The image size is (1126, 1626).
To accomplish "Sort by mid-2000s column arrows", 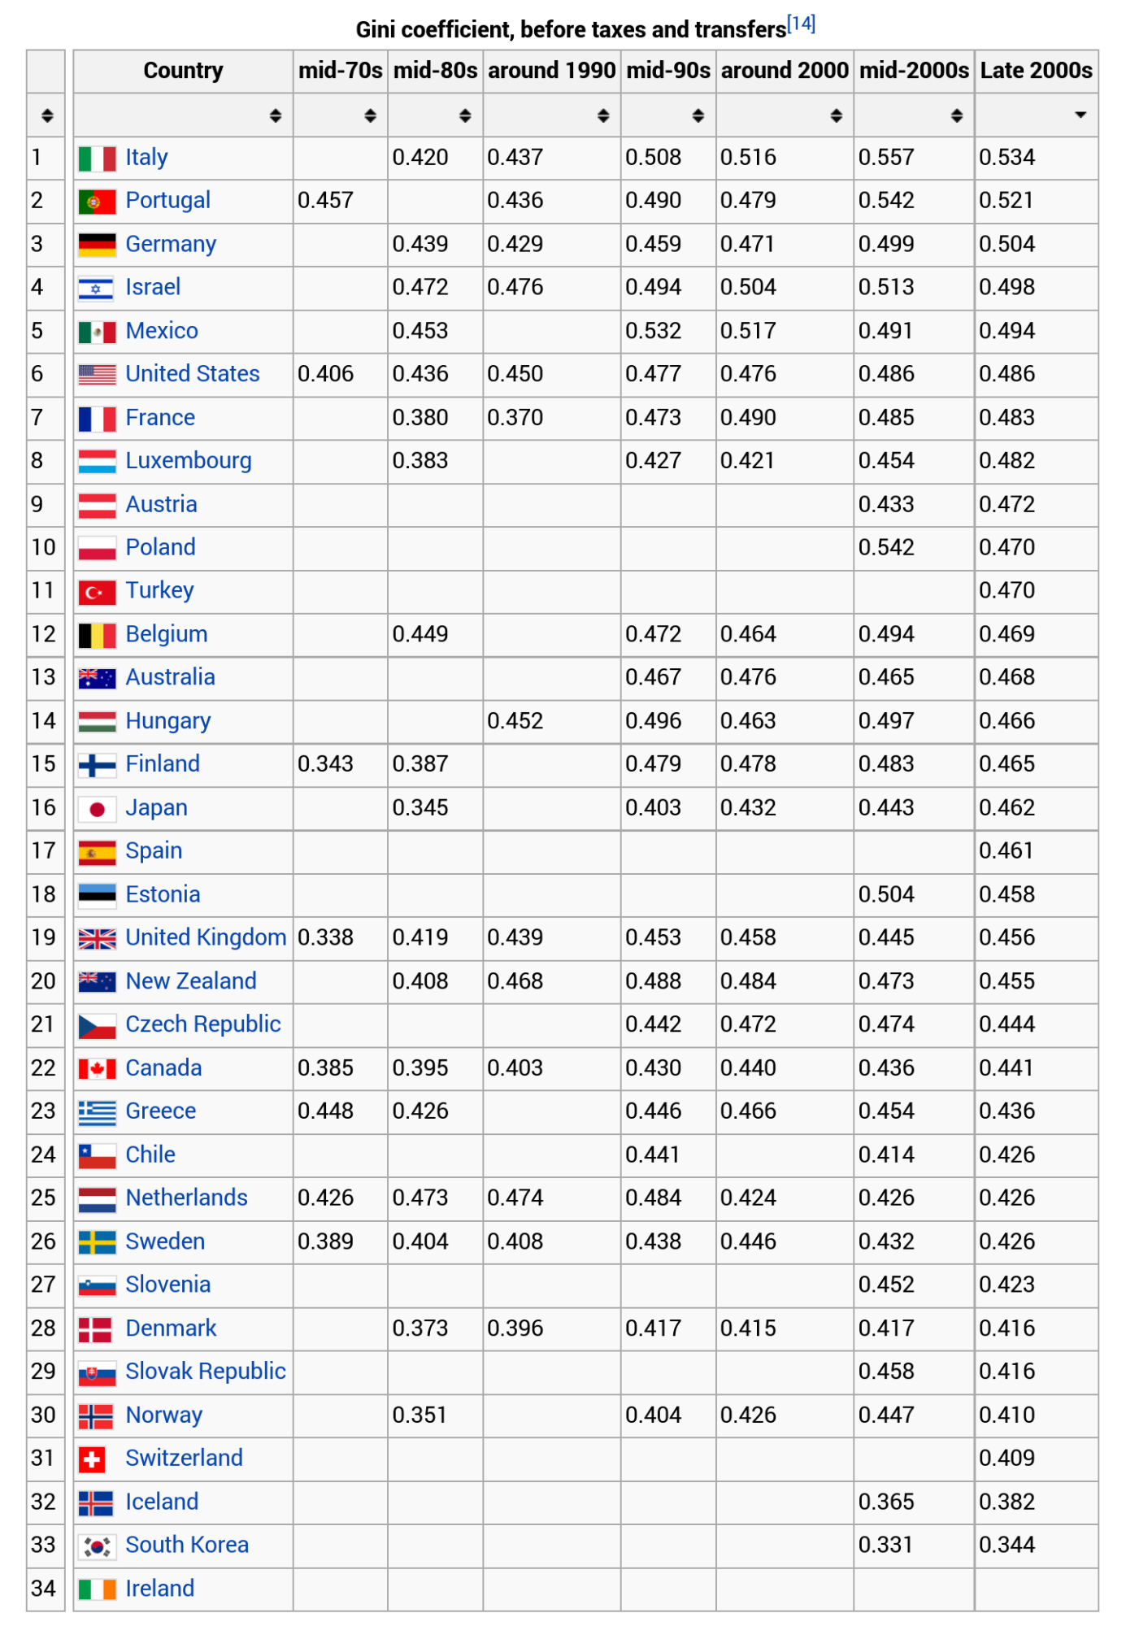I will [x=957, y=115].
